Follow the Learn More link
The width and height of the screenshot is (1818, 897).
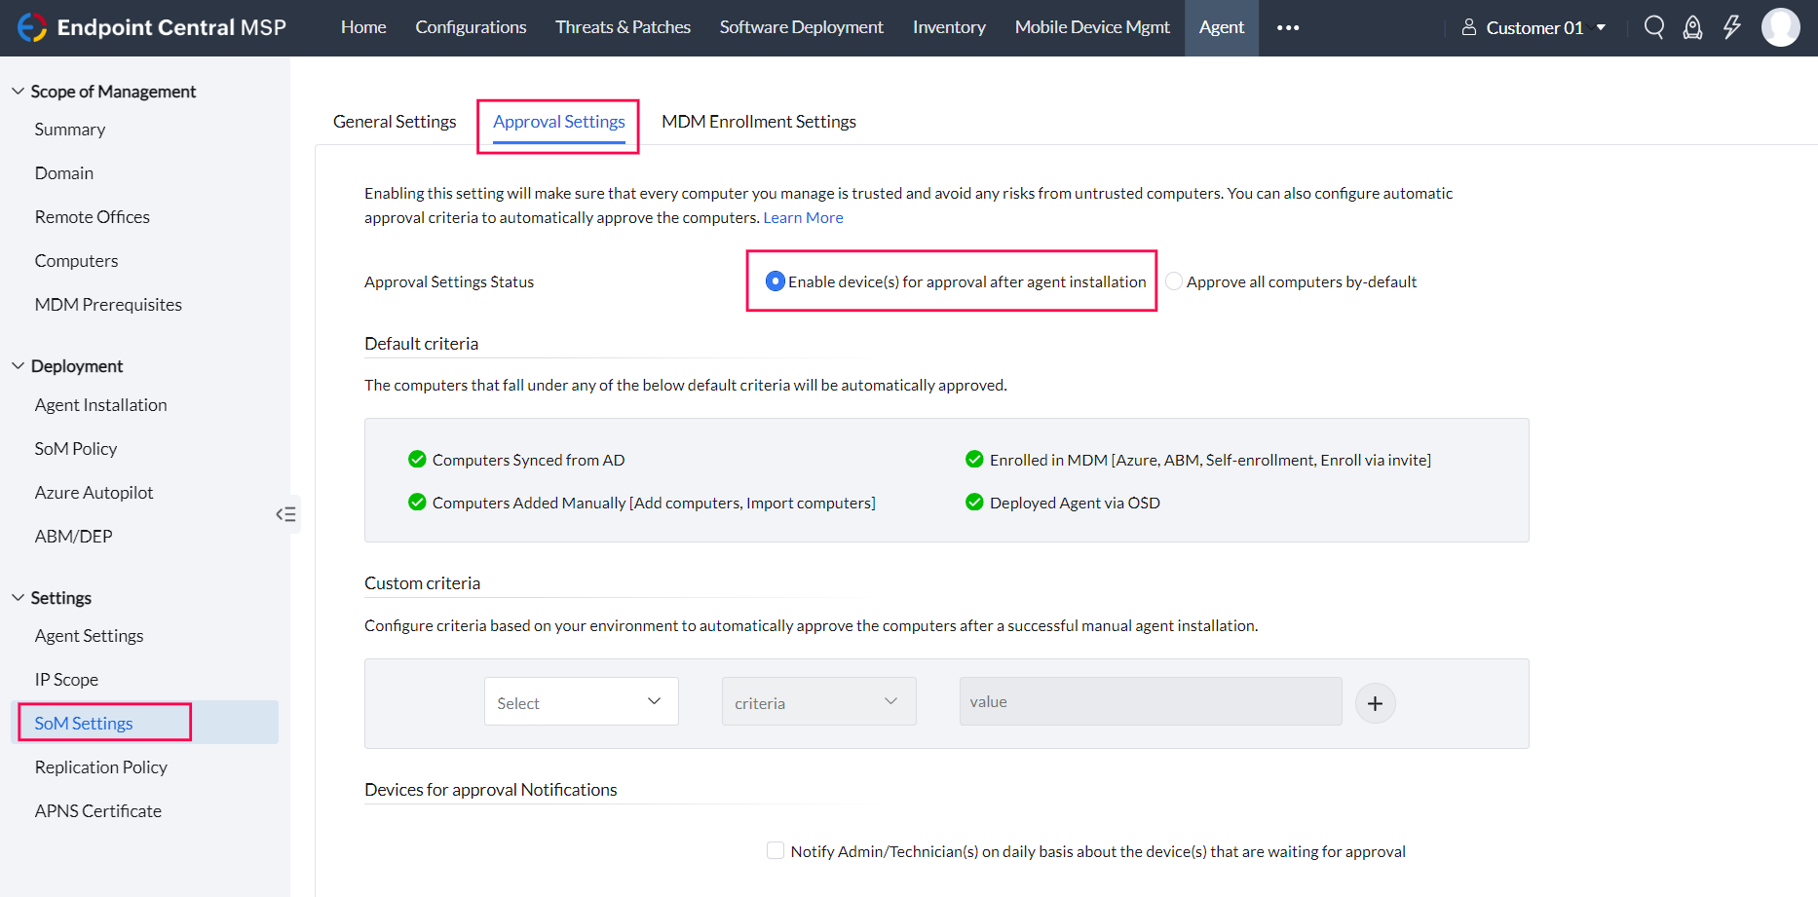(x=803, y=218)
